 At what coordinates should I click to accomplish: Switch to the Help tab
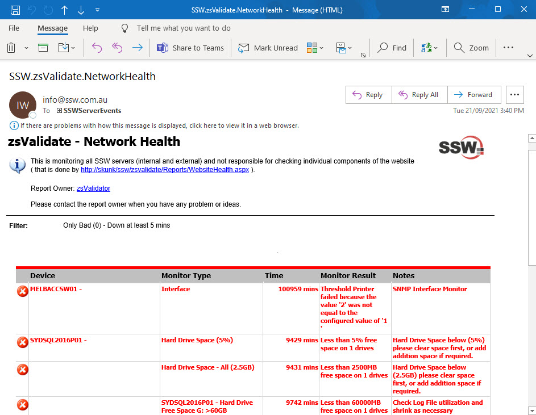click(90, 28)
